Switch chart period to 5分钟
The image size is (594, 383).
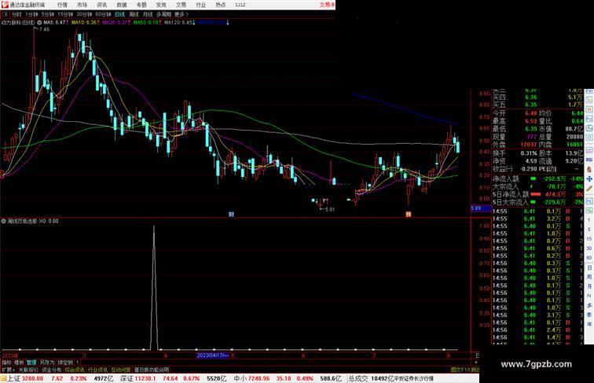tap(48, 14)
